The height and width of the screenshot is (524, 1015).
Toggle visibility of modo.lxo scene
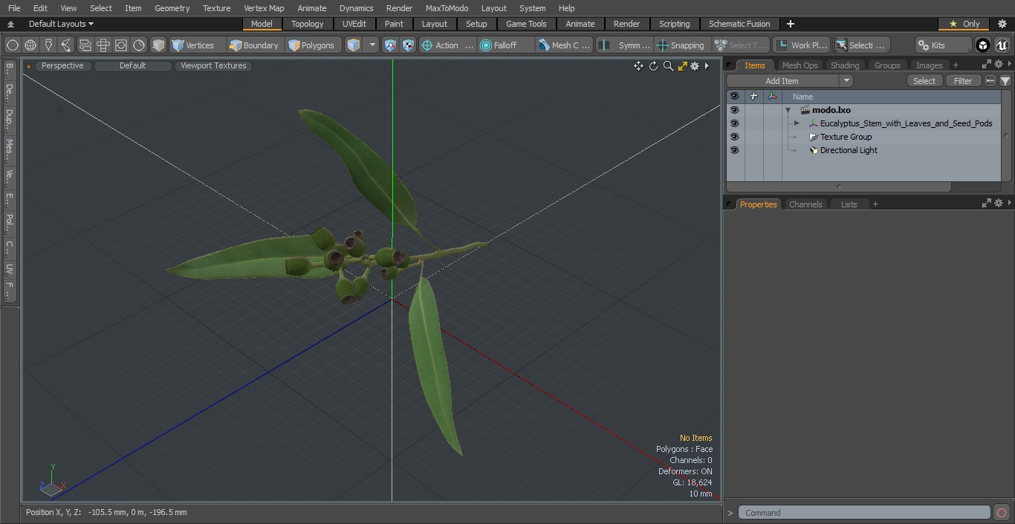pyautogui.click(x=734, y=110)
